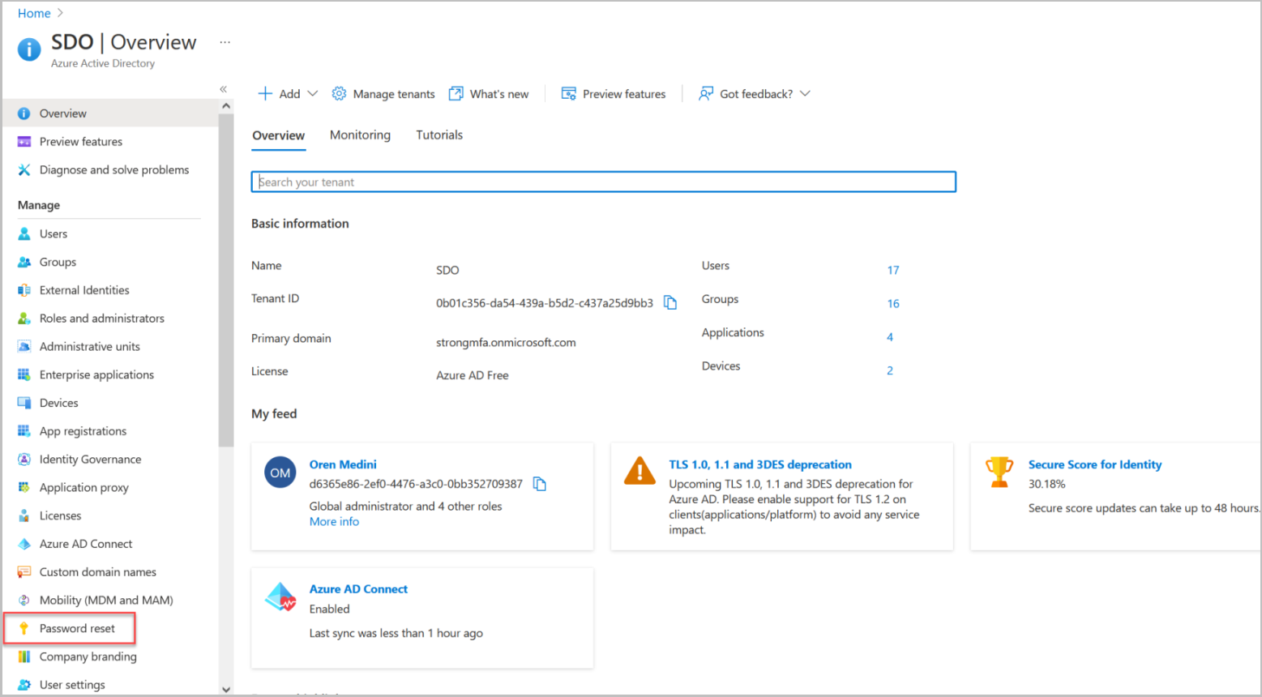Viewport: 1262px width, 697px height.
Task: Click the Preview features toolbar icon
Action: point(569,94)
